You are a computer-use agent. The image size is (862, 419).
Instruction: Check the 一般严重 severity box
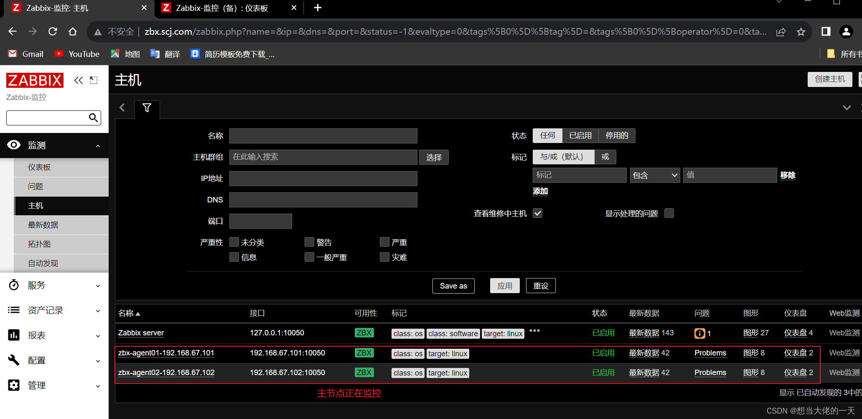coord(309,257)
